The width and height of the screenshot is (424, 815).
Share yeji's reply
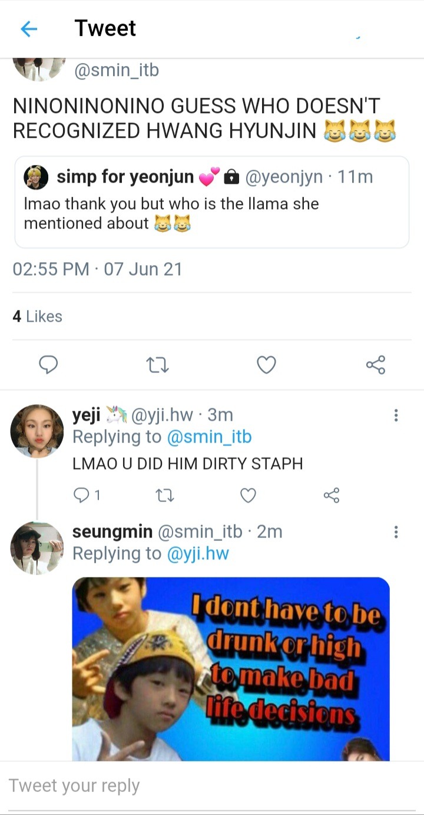pyautogui.click(x=332, y=496)
